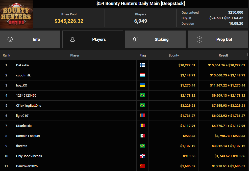This screenshot has width=249, height=171.
Task: Click the Bounty Hunters Series logo
Action: click(x=16, y=14)
